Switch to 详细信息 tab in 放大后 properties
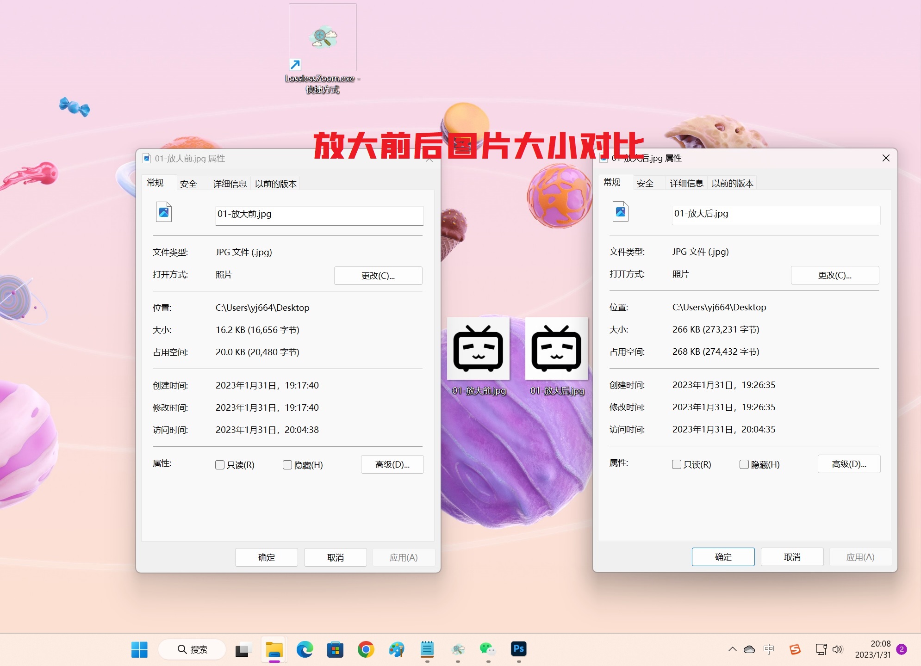Viewport: 921px width, 666px height. tap(687, 183)
